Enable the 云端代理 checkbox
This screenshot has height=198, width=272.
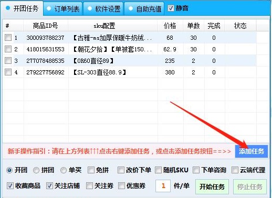[235, 170]
